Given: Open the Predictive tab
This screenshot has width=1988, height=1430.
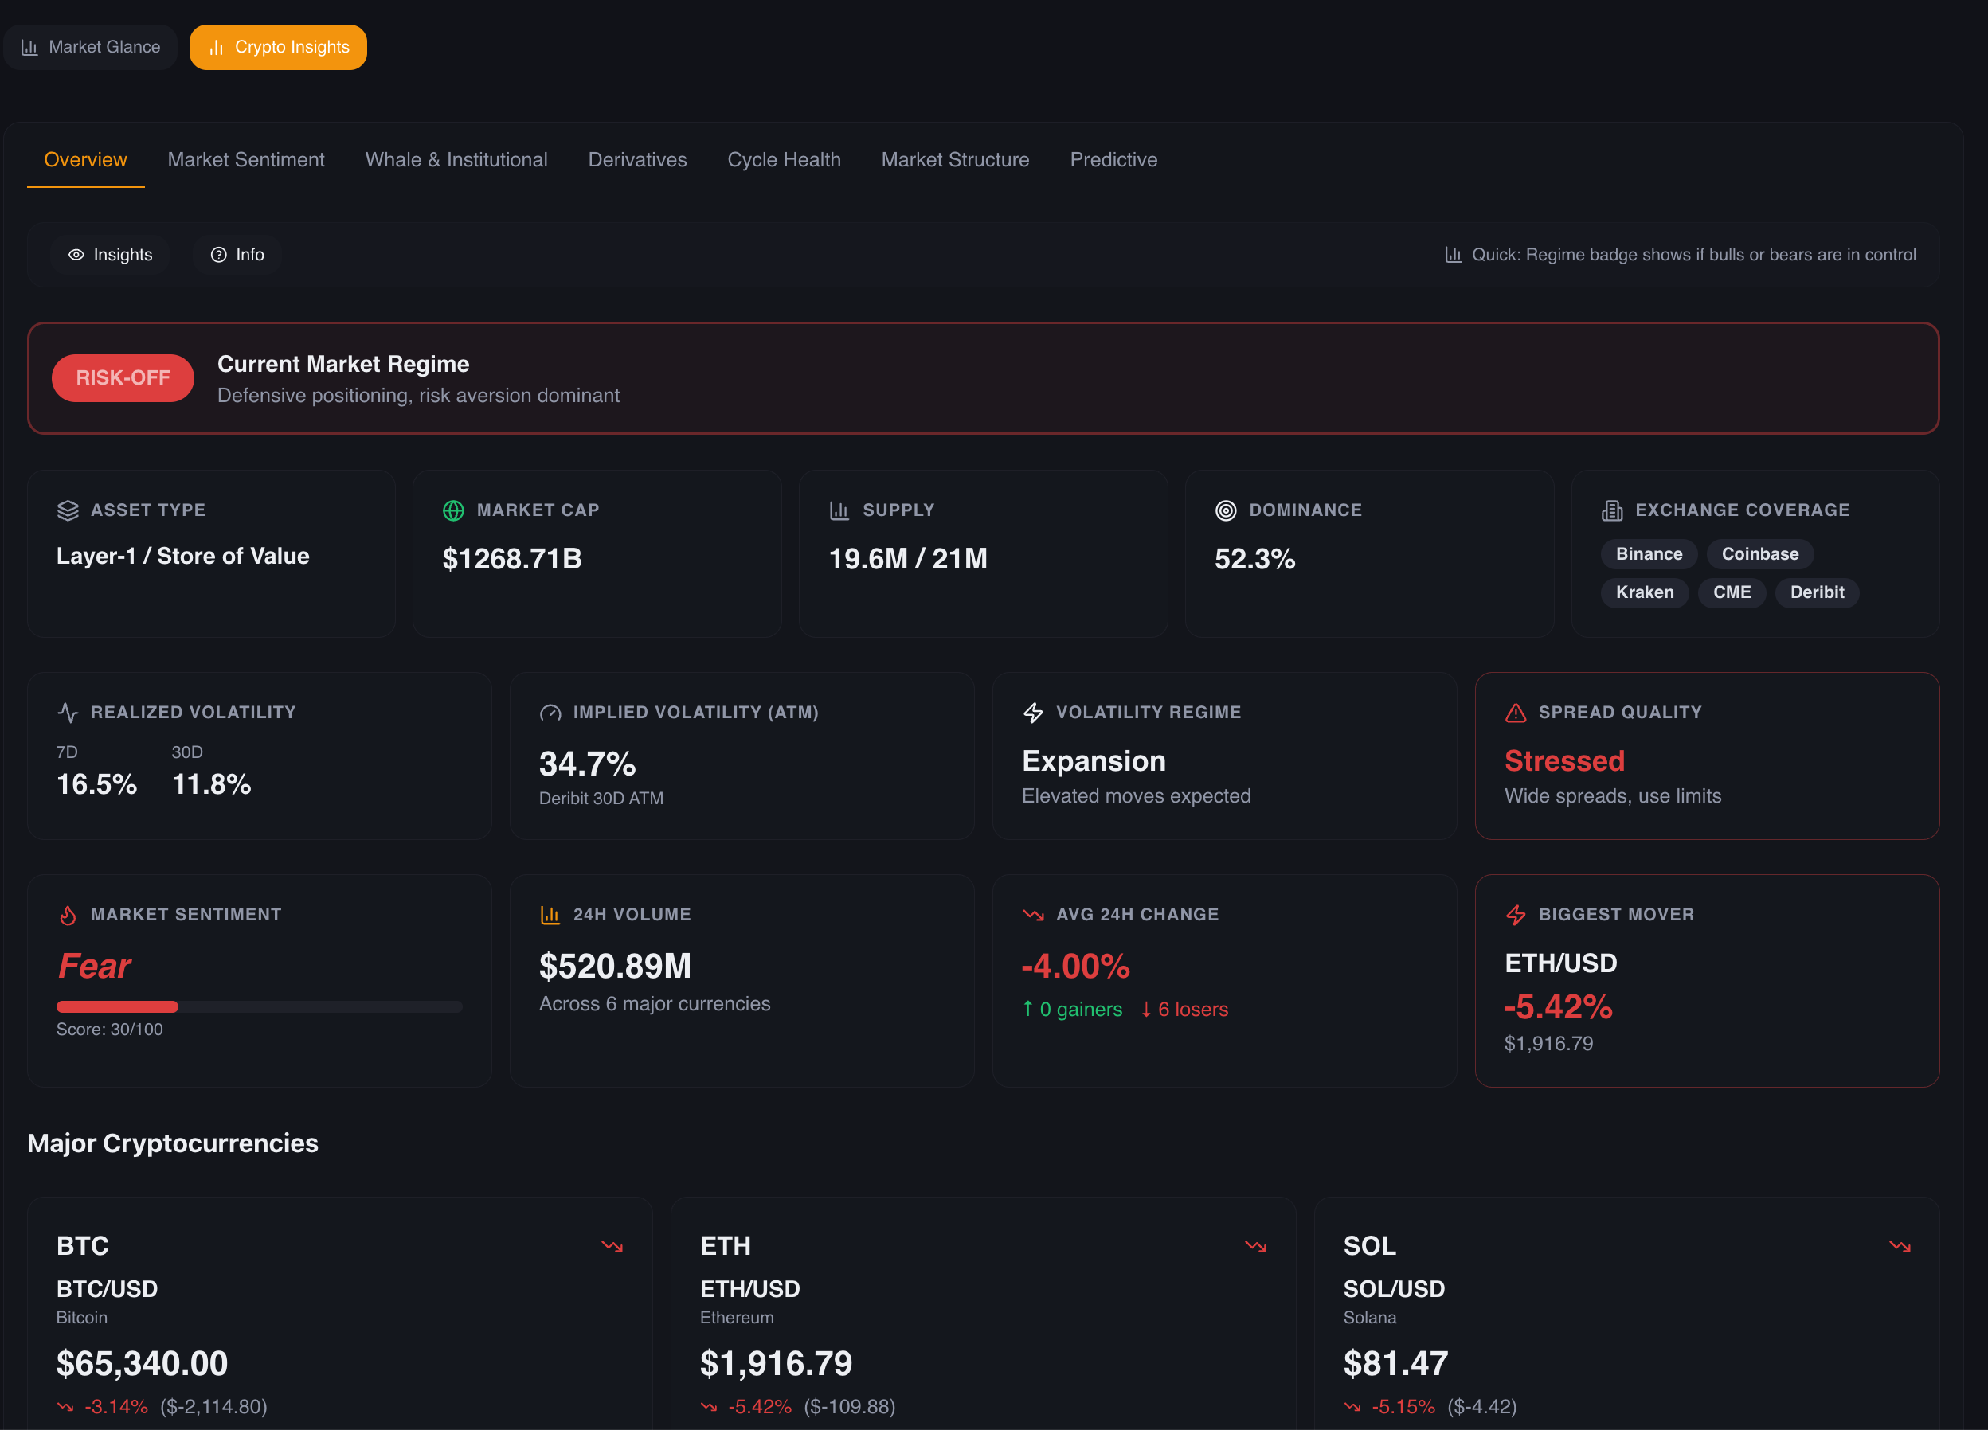Looking at the screenshot, I should coord(1113,159).
